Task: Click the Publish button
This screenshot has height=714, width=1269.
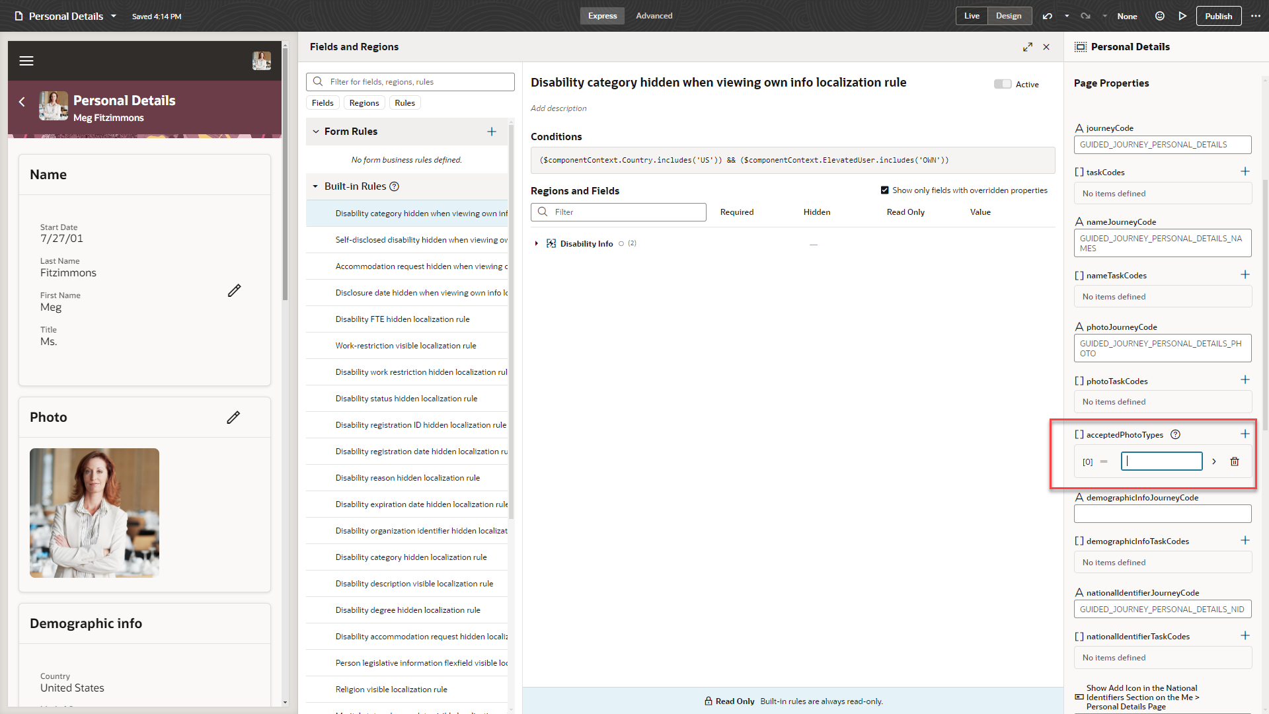Action: coord(1218,16)
